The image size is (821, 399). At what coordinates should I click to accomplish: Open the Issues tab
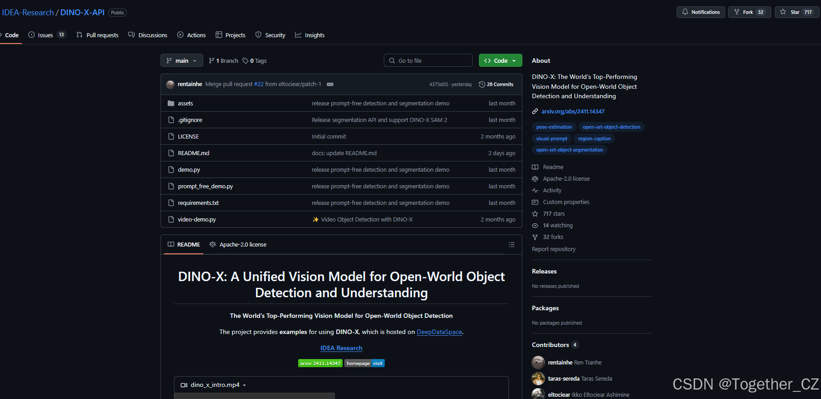click(47, 35)
